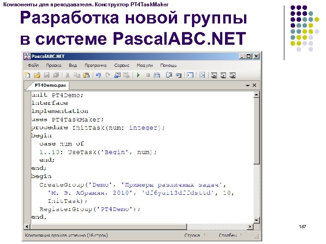Click the PascalABC.NET title bar logo

27,56
